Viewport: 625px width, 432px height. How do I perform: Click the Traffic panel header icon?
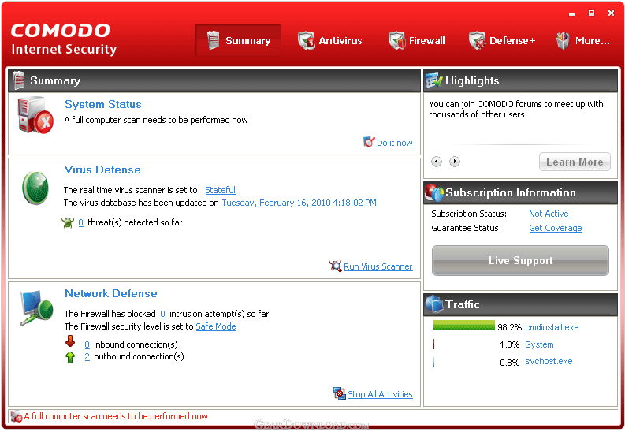[x=434, y=304]
